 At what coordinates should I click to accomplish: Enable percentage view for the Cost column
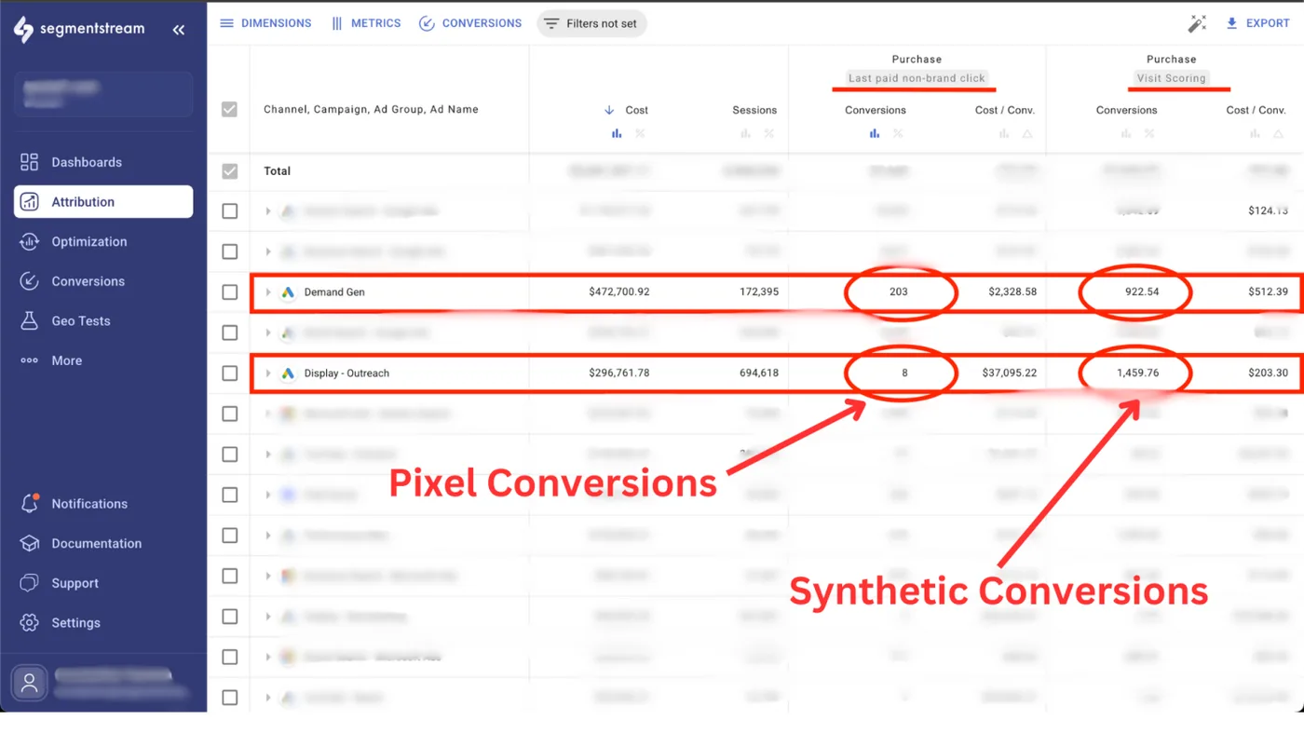click(x=641, y=133)
